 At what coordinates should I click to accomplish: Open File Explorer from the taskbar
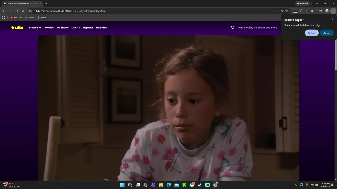[x=161, y=185]
